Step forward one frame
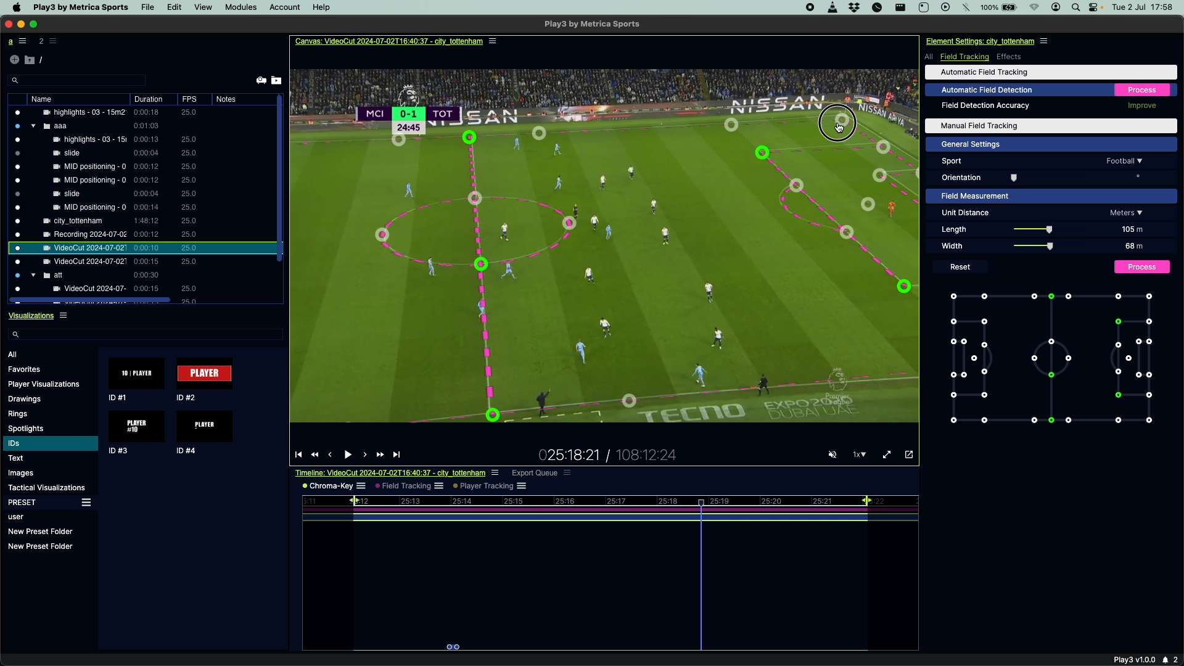 coord(365,454)
